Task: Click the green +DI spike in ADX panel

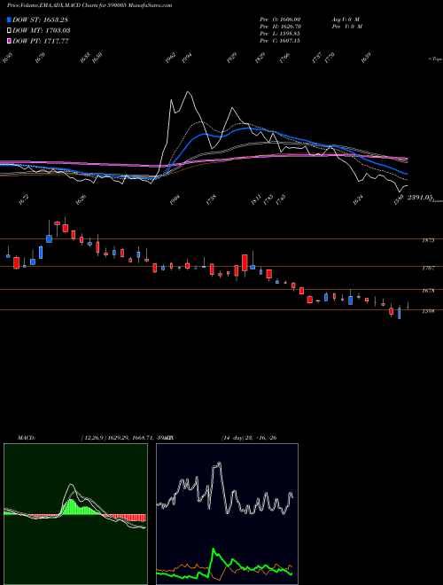Action: pos(214,550)
